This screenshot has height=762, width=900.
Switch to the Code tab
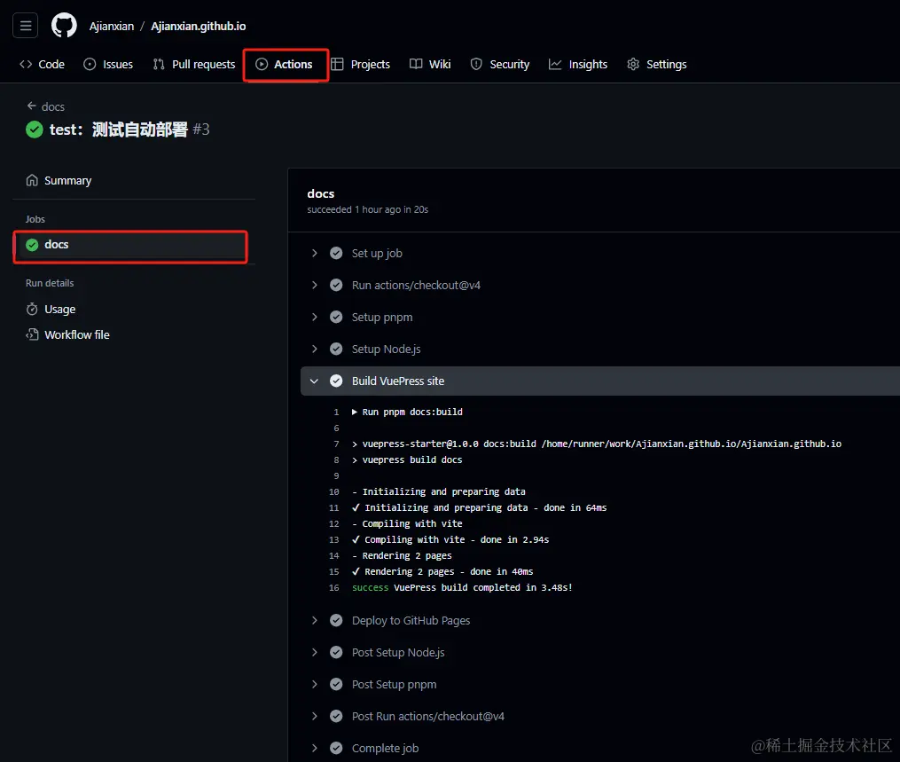click(x=42, y=65)
